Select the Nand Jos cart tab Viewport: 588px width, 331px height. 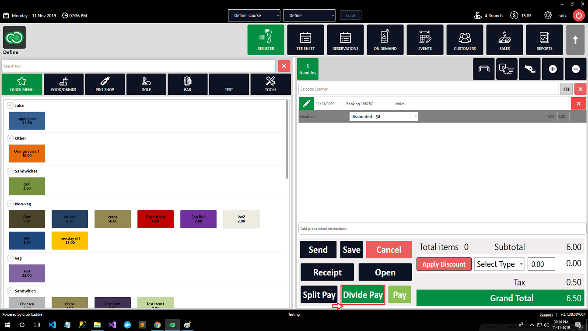click(x=308, y=69)
